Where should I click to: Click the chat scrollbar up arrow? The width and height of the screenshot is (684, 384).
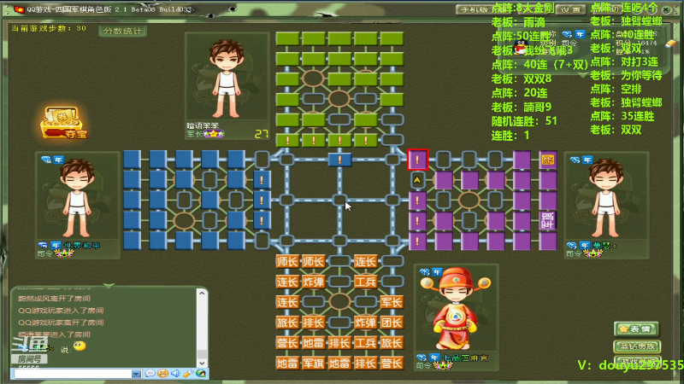point(202,294)
